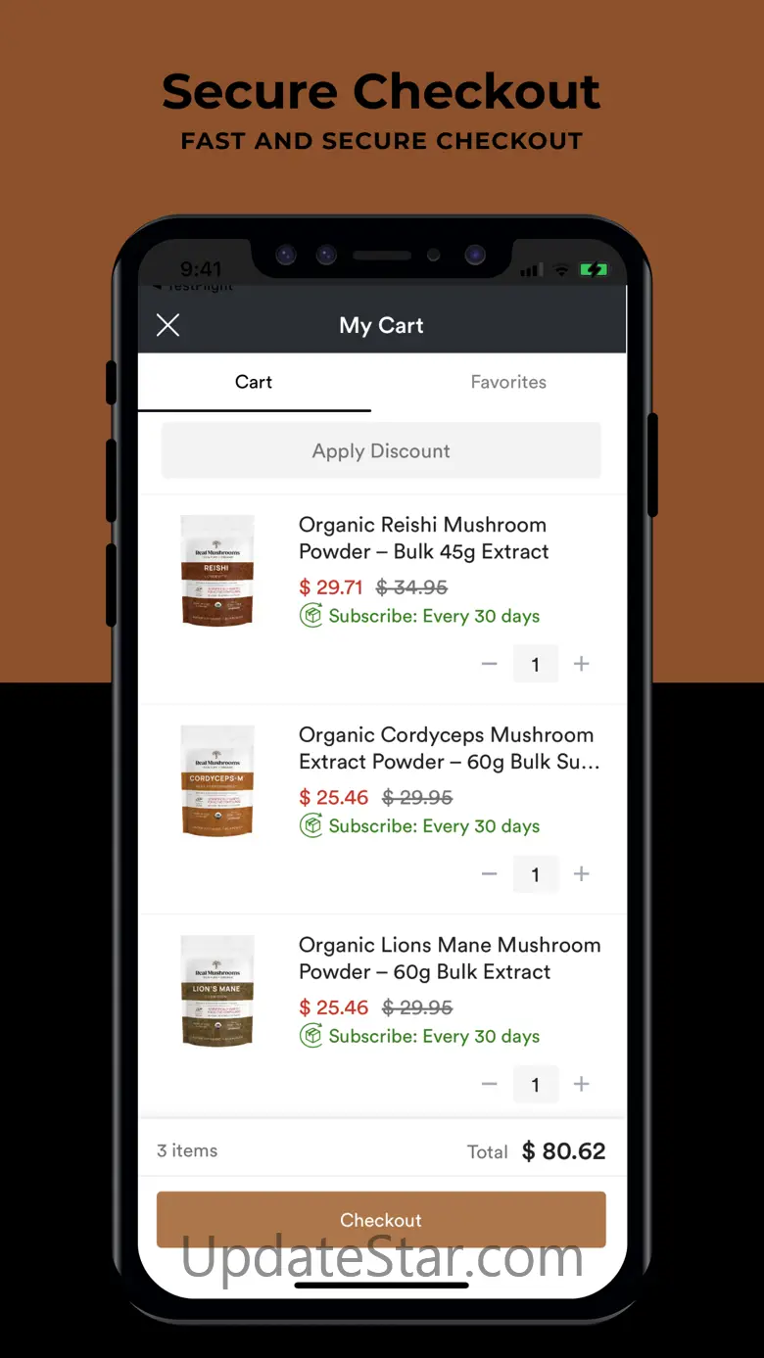
Task: Tap the Apply Discount button
Action: [x=381, y=451]
